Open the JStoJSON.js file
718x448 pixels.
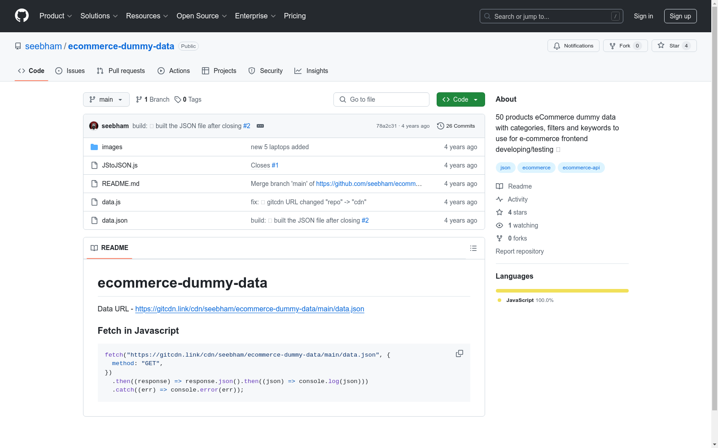coord(120,165)
